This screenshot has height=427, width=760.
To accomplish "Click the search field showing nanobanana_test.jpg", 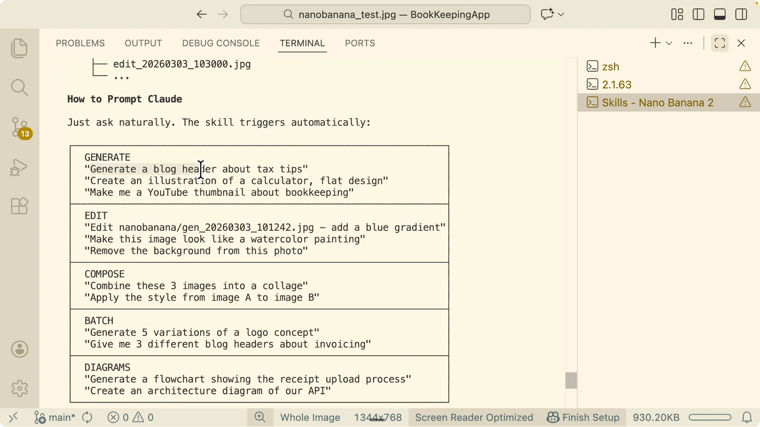I will click(x=385, y=15).
